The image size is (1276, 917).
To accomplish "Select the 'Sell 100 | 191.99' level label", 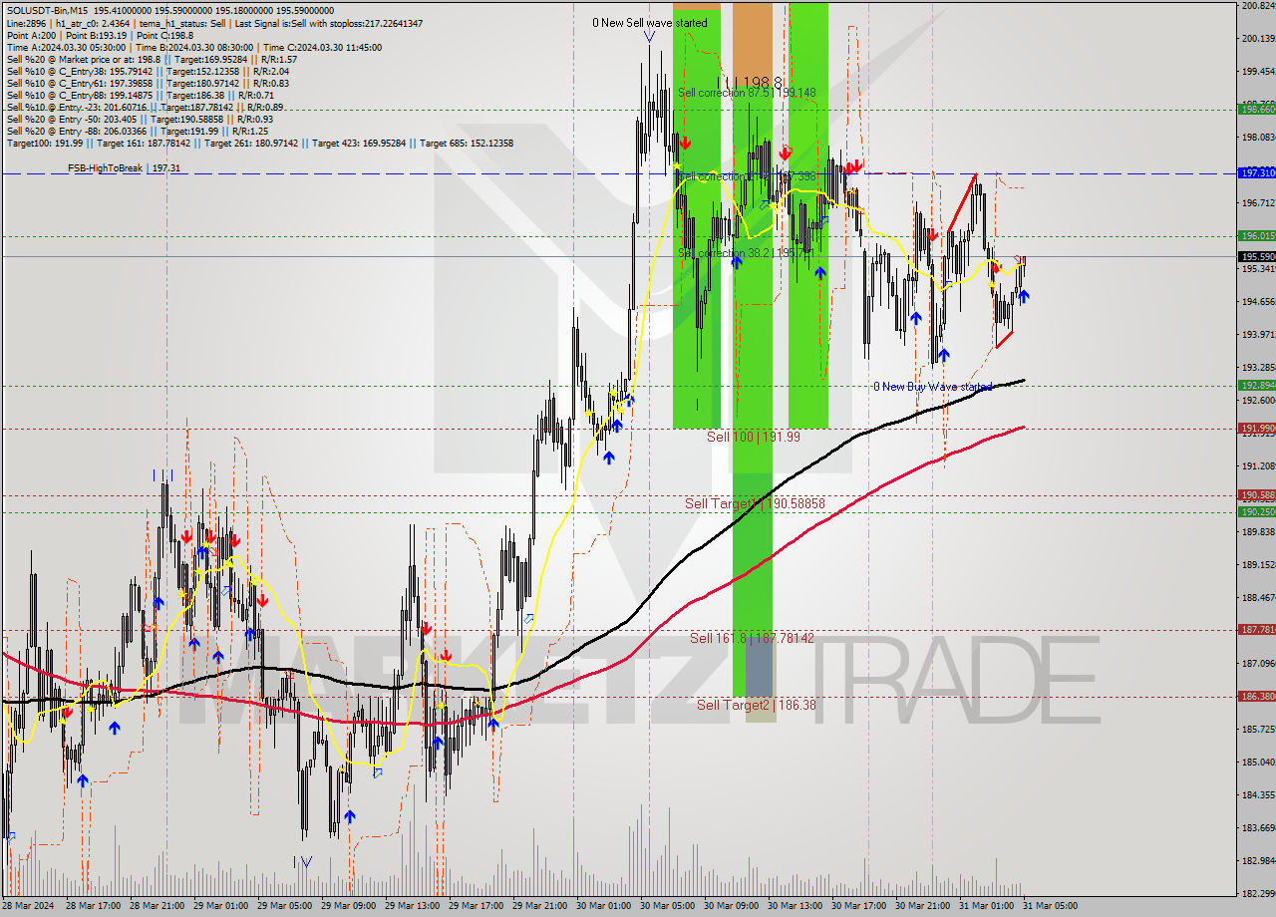I will pyautogui.click(x=754, y=437).
